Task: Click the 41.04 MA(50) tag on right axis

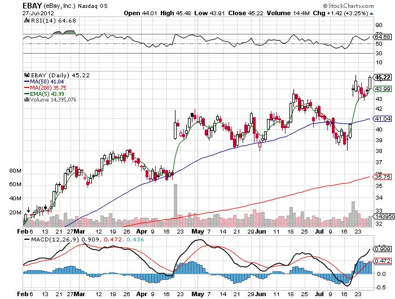Action: pyautogui.click(x=383, y=118)
